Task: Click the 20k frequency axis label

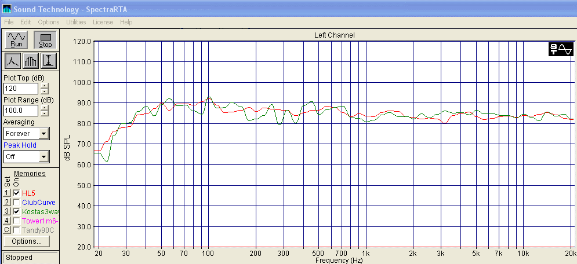Action: tap(571, 254)
